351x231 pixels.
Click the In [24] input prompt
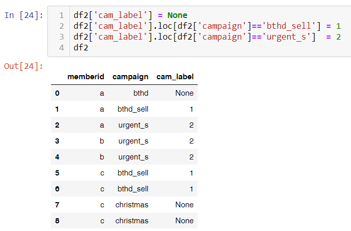click(21, 15)
